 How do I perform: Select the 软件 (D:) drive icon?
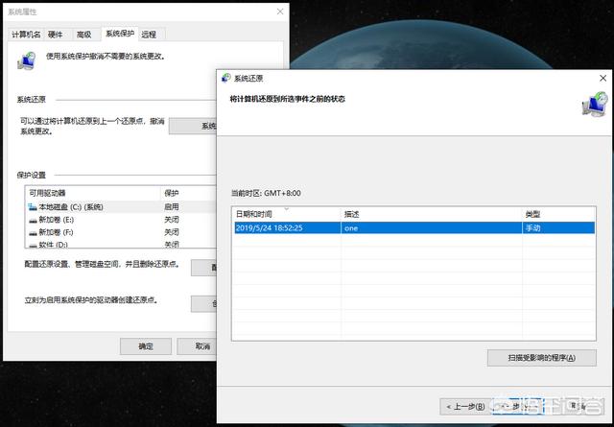tap(33, 245)
